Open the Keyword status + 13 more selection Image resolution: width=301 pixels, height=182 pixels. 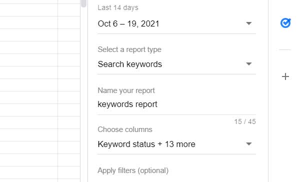(x=176, y=144)
